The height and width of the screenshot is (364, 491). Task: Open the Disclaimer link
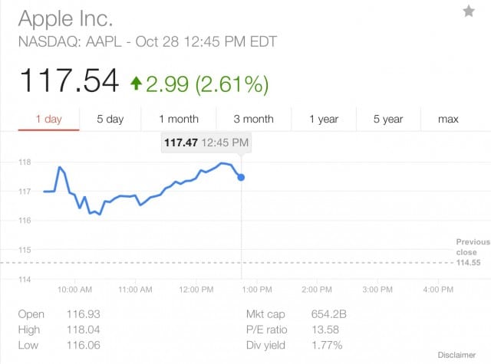456,355
